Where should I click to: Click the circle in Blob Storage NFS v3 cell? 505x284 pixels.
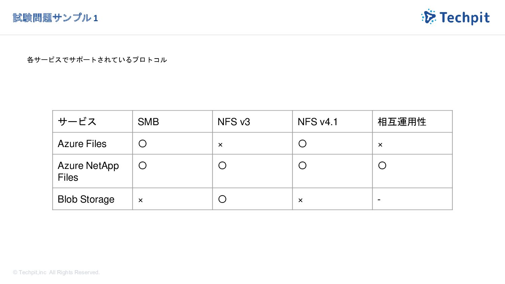(x=222, y=199)
